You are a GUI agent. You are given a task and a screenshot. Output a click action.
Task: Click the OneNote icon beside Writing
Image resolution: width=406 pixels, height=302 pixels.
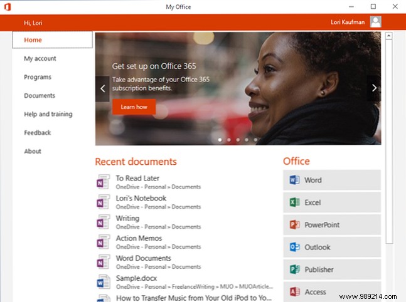pos(103,222)
